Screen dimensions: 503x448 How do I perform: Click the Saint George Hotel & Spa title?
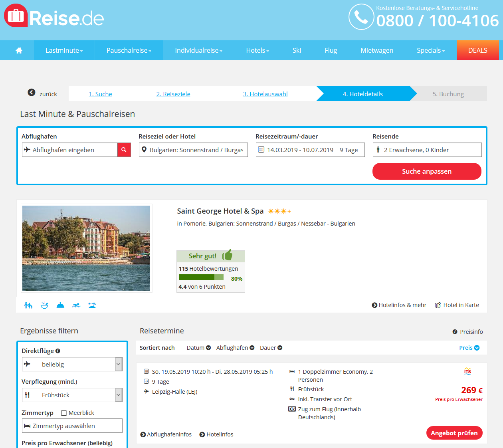(220, 211)
